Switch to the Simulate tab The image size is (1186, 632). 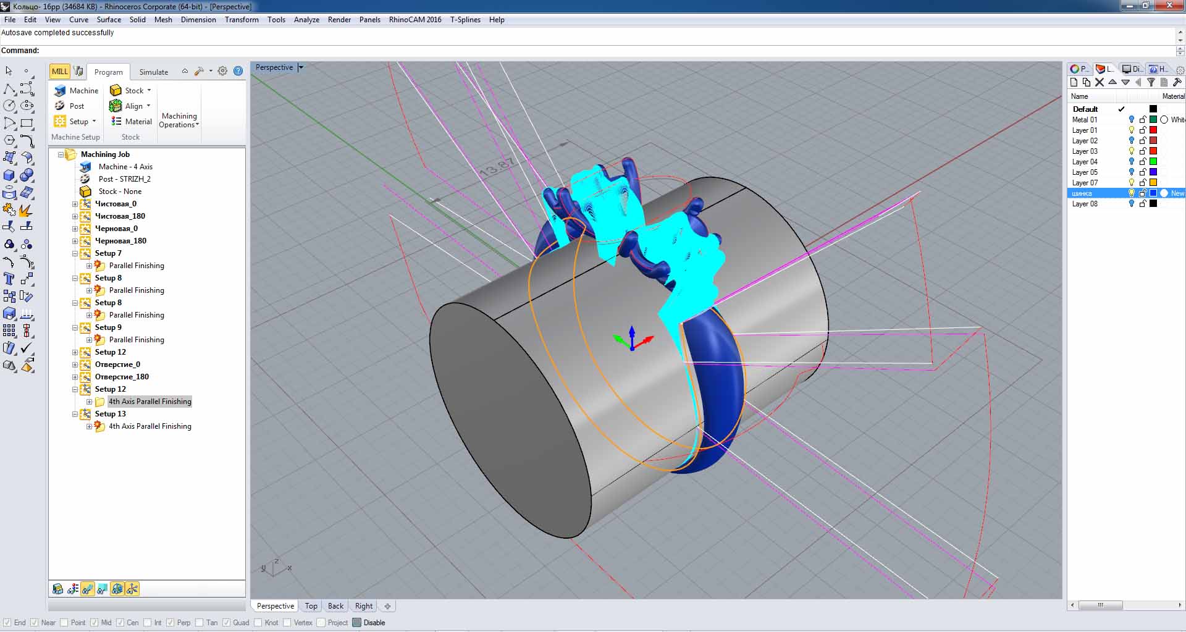click(153, 72)
